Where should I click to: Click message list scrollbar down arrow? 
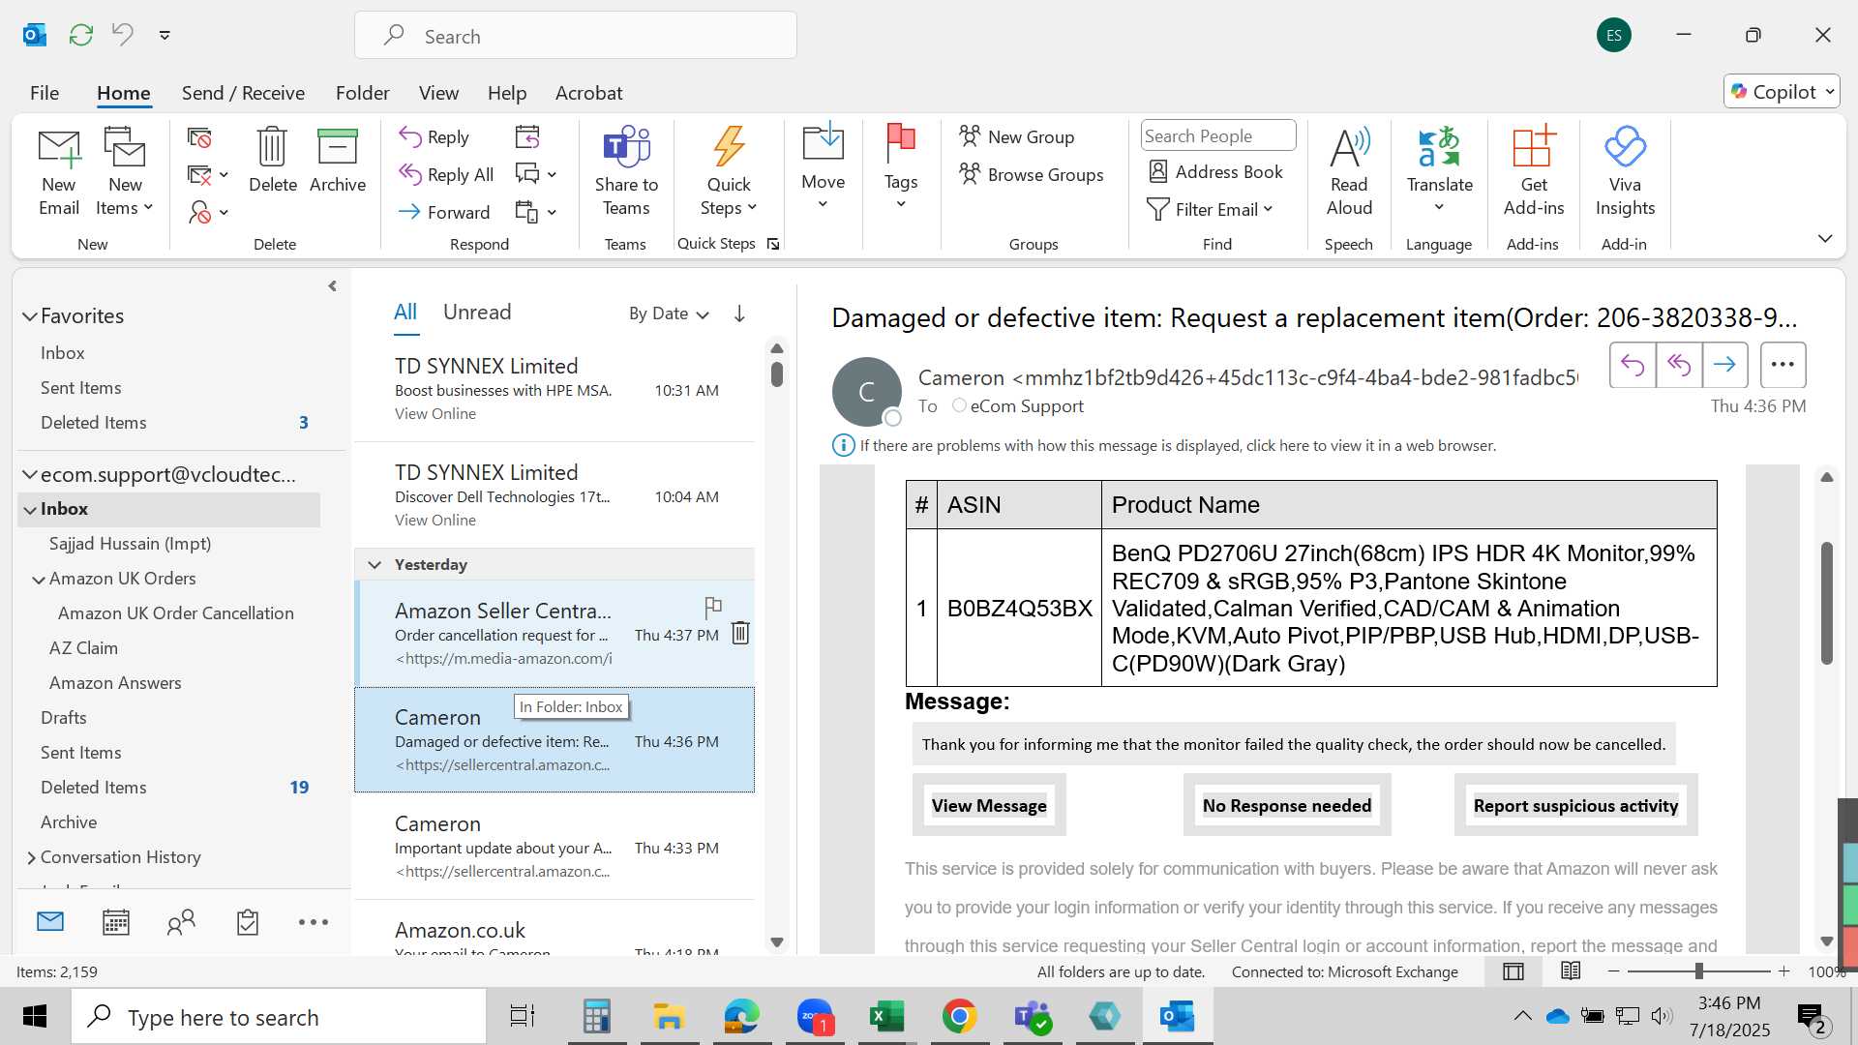(776, 941)
